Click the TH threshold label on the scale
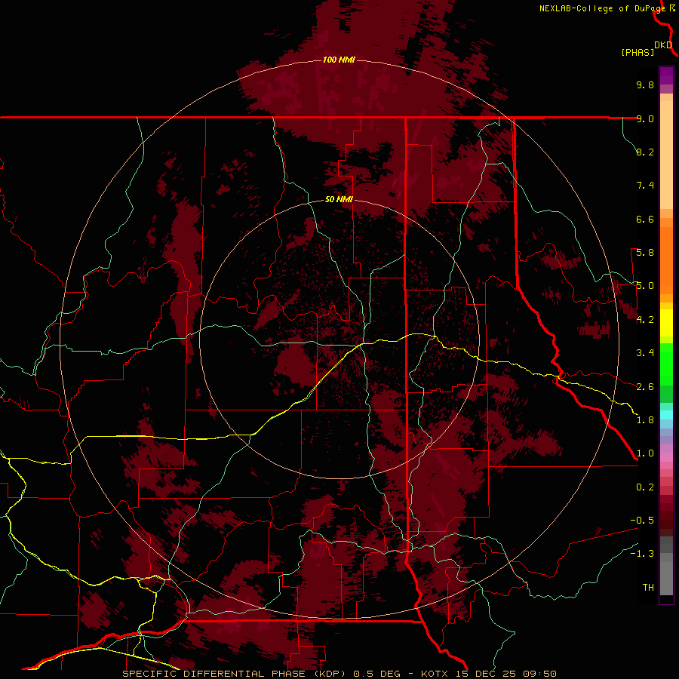 pyautogui.click(x=648, y=588)
